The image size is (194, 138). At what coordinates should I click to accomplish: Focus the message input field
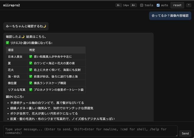click(x=90, y=131)
